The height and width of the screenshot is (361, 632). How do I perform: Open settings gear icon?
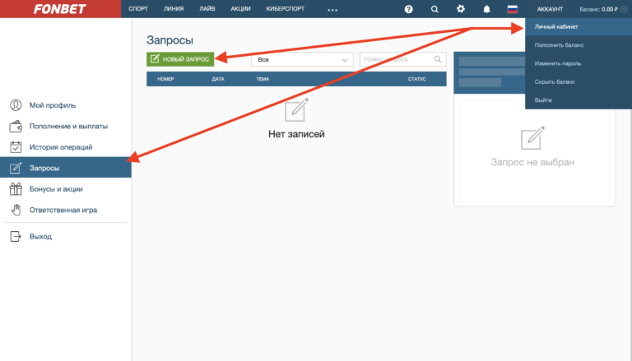(461, 9)
